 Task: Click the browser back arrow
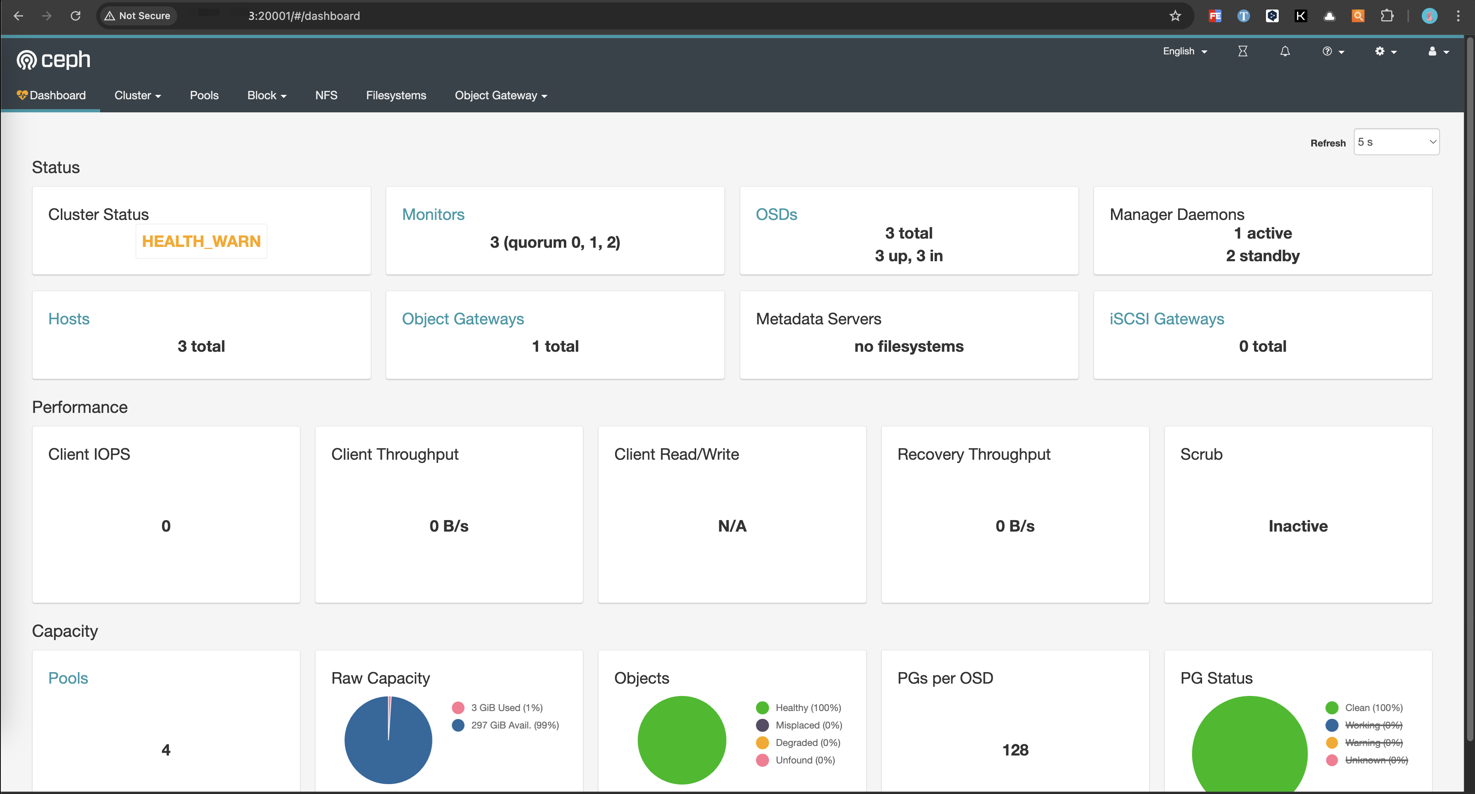pyautogui.click(x=18, y=16)
